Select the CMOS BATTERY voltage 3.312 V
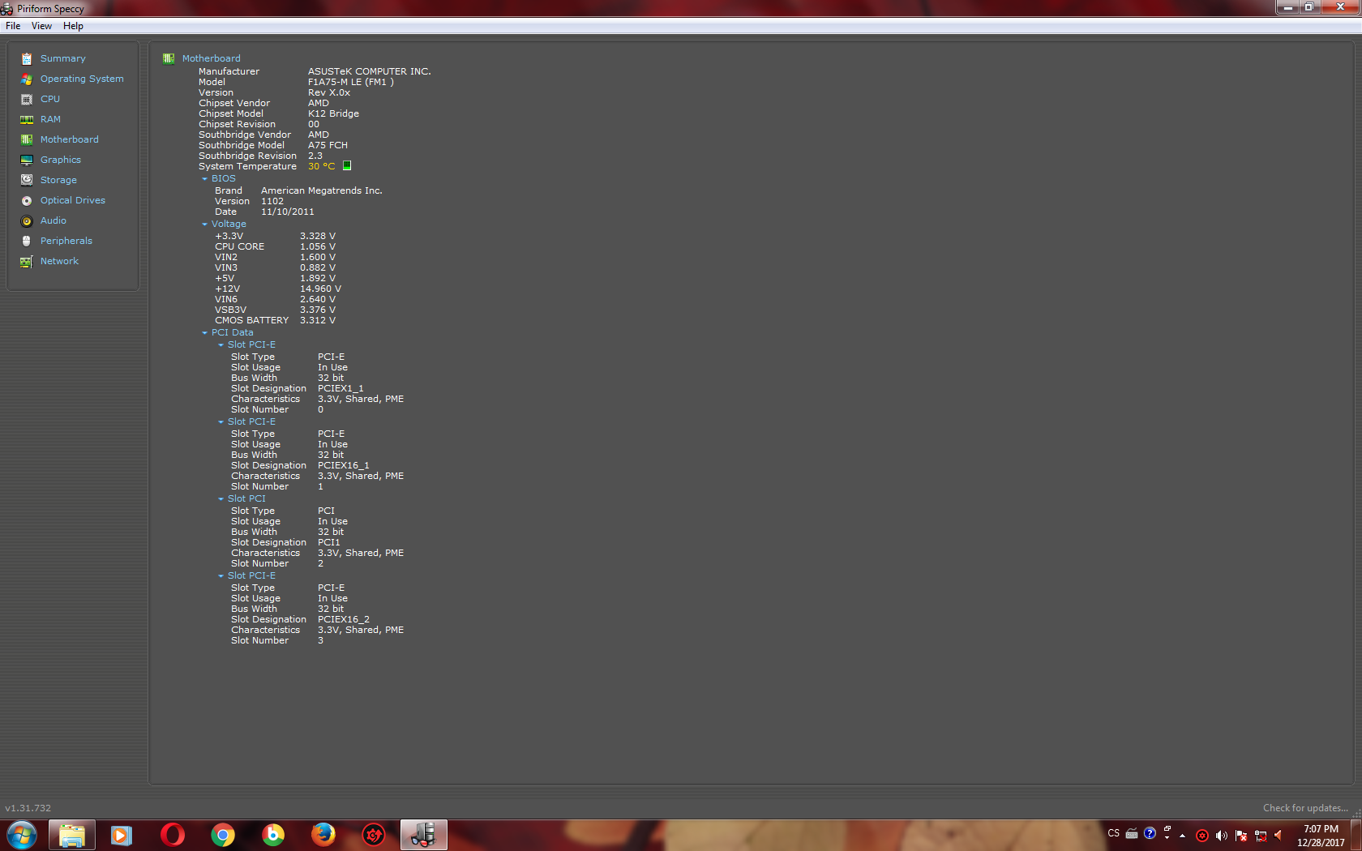The image size is (1362, 851). coord(318,320)
